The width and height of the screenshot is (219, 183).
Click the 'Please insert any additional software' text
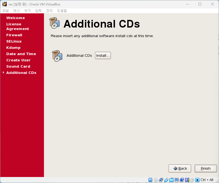tap(102, 36)
